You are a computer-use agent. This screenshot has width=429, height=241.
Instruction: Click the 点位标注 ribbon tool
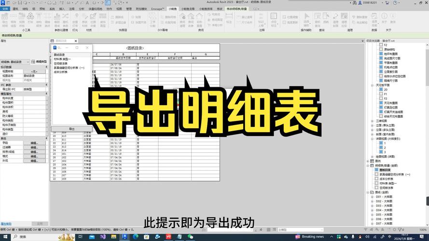(273, 20)
